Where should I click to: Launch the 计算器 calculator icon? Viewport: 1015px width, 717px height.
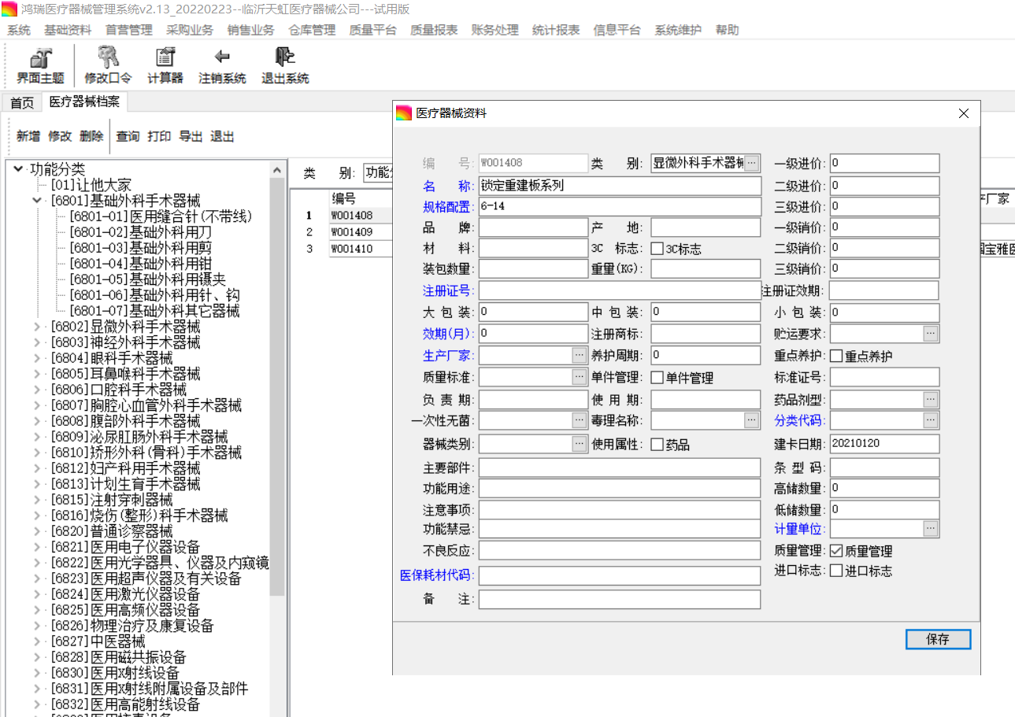(165, 57)
